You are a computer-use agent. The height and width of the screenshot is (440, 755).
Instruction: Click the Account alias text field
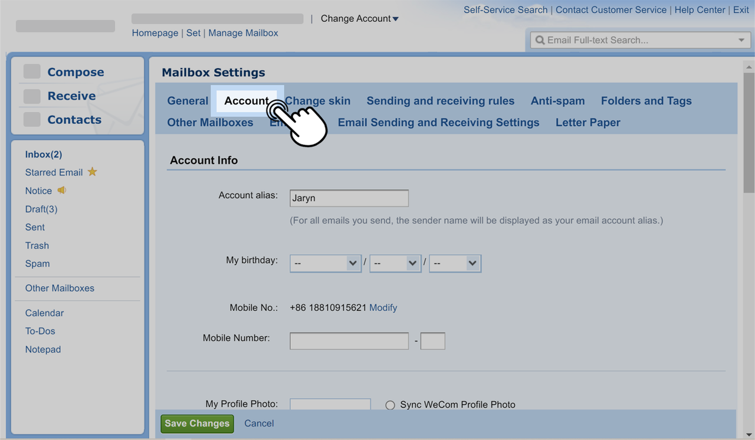click(x=349, y=198)
